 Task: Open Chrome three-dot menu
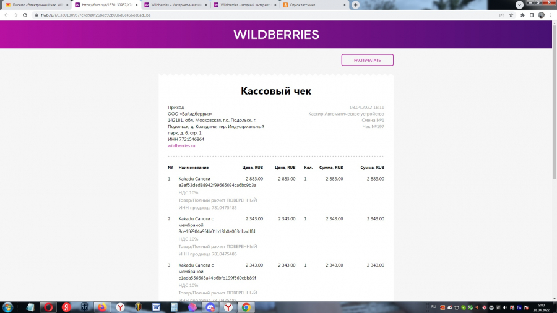(x=551, y=15)
